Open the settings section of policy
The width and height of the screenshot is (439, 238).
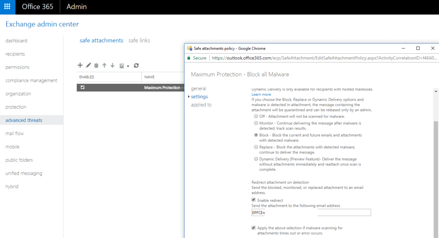[199, 97]
